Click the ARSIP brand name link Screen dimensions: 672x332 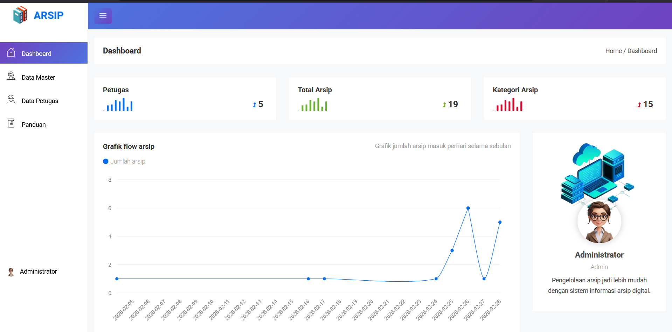coord(48,15)
